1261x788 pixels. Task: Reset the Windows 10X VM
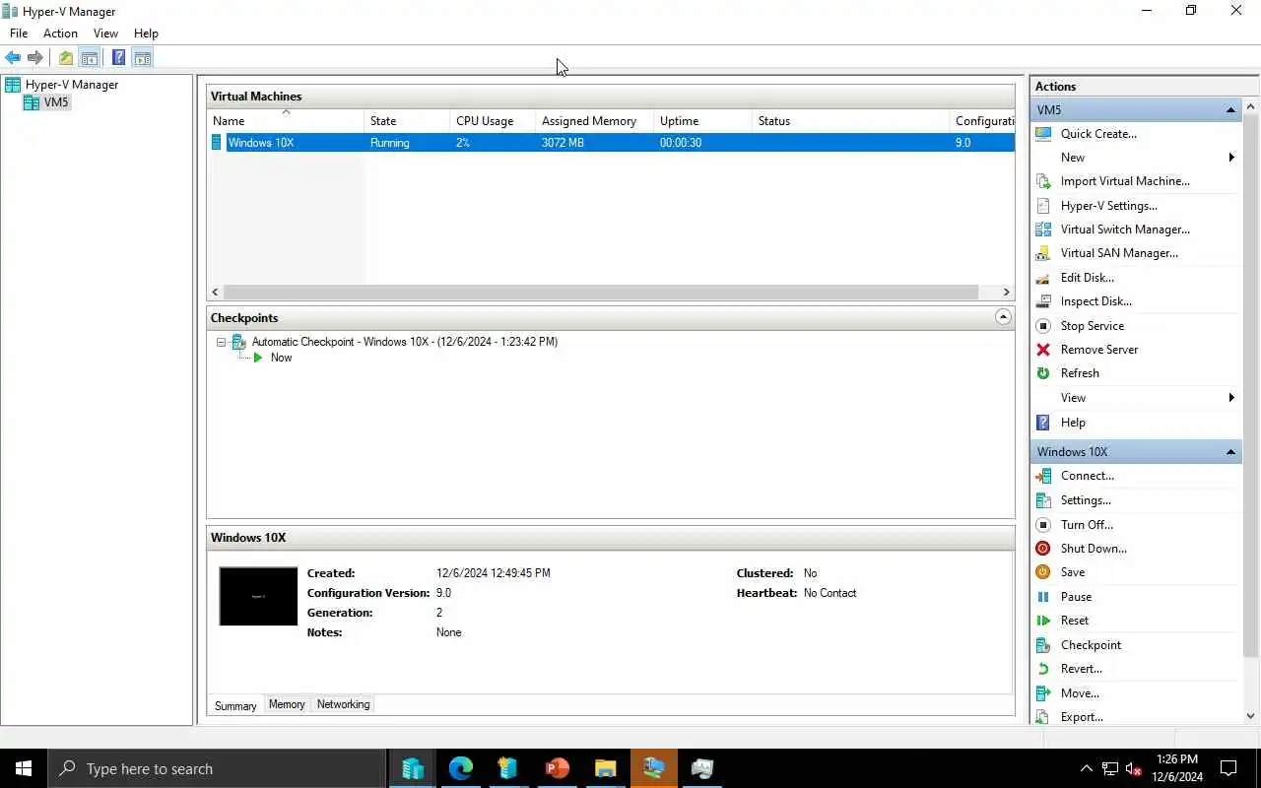point(1075,621)
